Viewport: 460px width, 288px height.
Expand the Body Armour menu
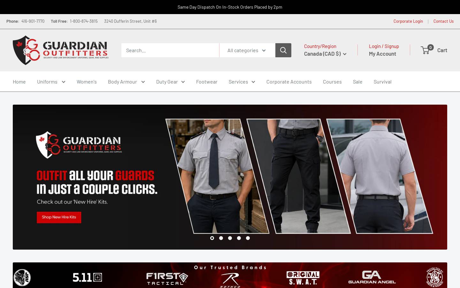coord(126,82)
